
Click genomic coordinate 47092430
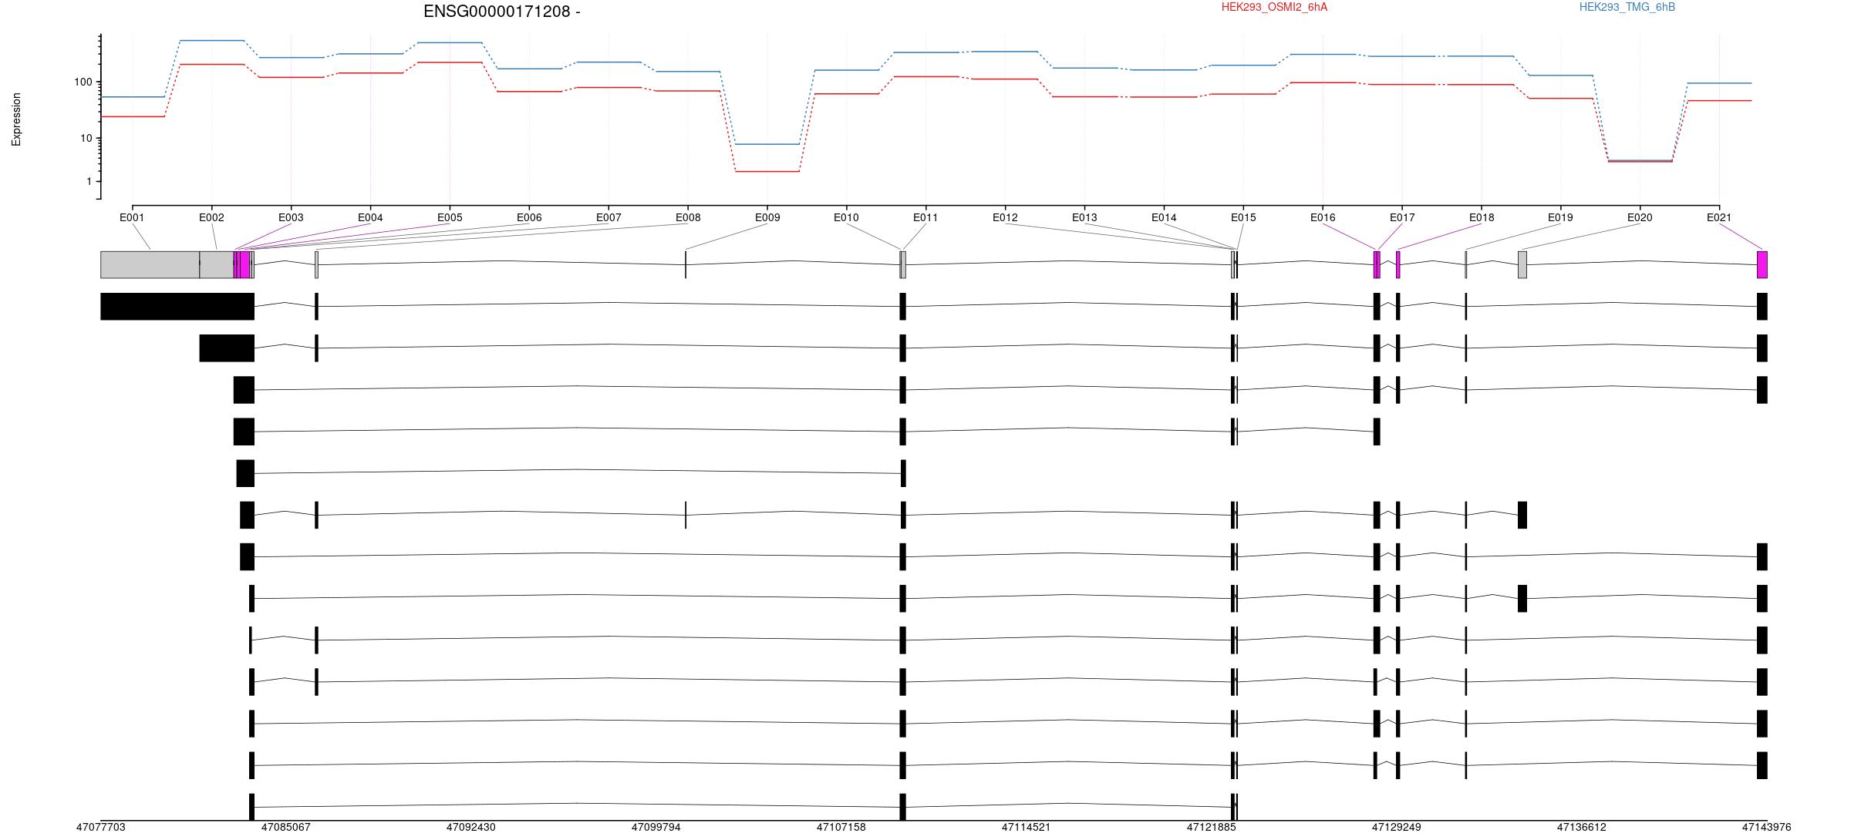tap(470, 827)
